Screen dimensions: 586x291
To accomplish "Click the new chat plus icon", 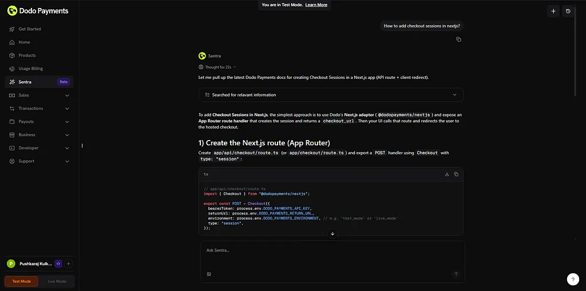I will (553, 11).
